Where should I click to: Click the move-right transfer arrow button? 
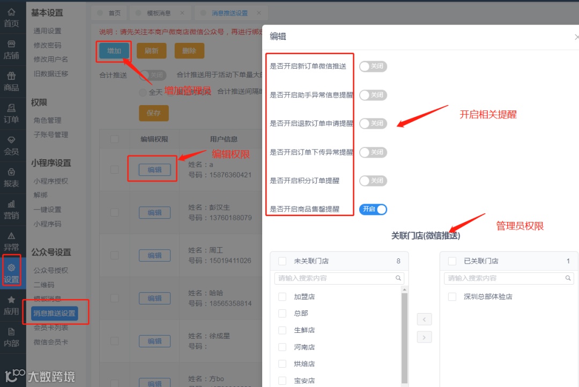(424, 337)
